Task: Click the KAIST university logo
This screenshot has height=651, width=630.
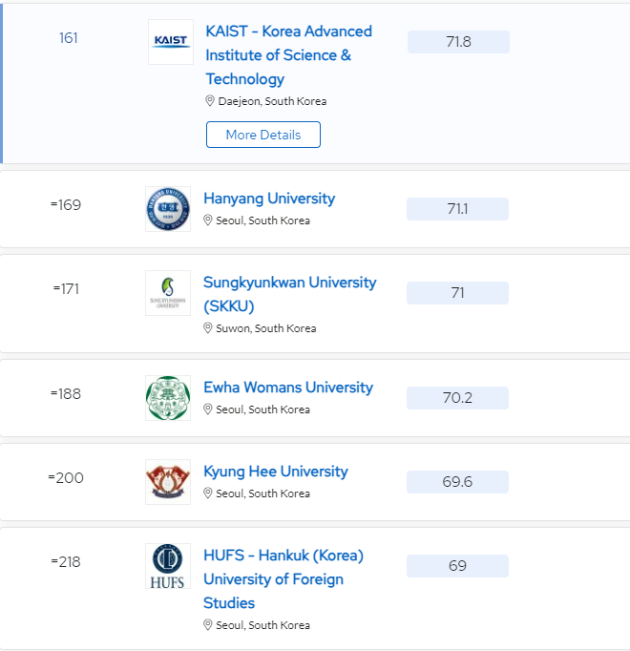Action: pos(171,42)
